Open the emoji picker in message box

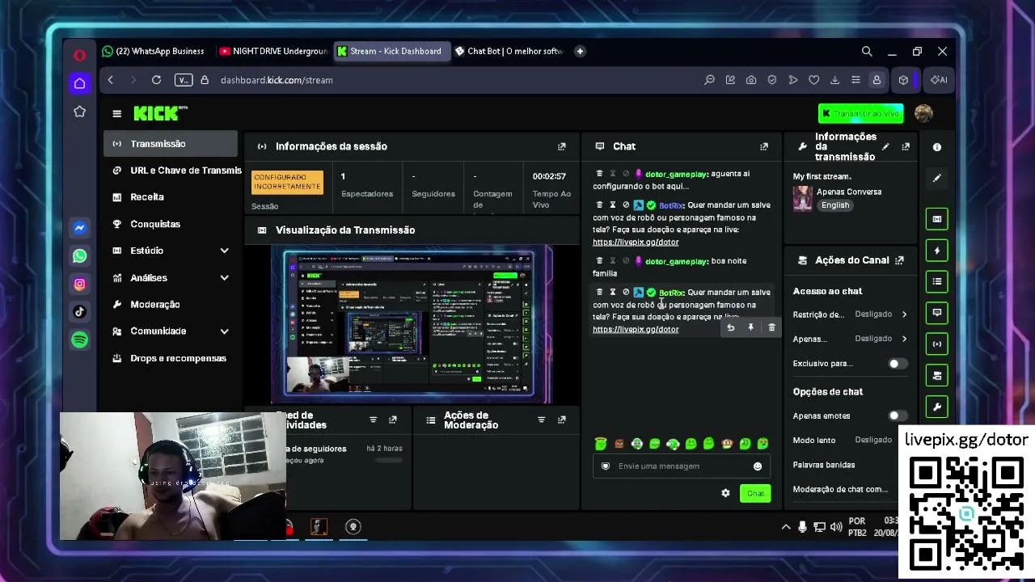[757, 466]
